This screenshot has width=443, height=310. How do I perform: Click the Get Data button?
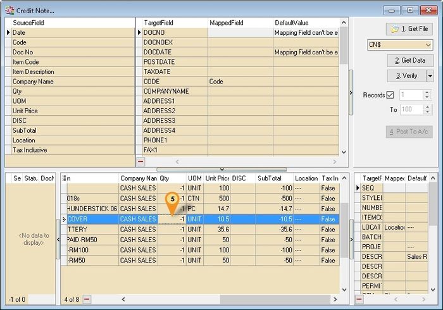409,61
